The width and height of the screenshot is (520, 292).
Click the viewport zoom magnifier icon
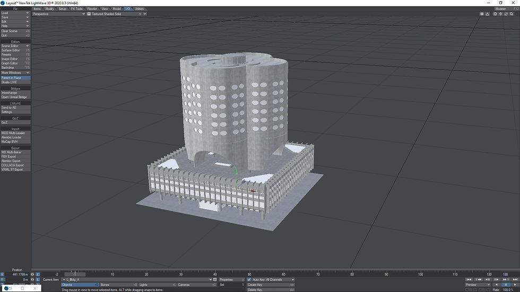511,14
